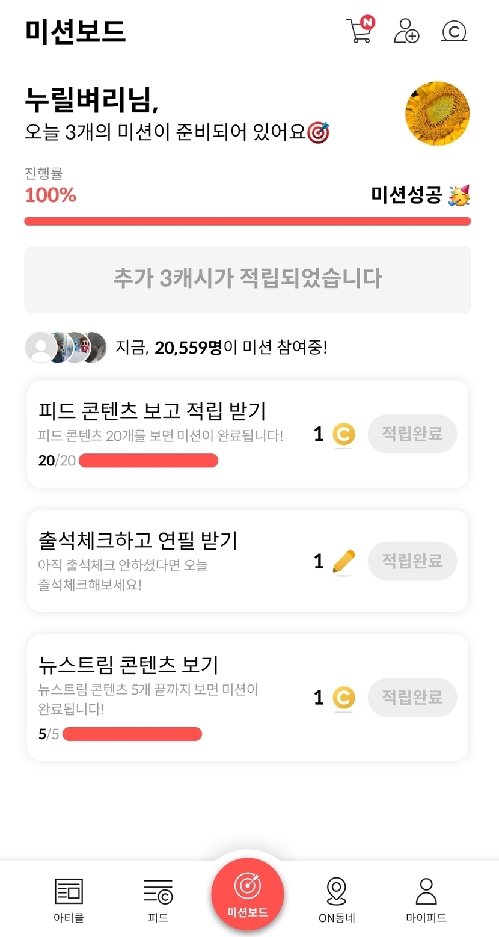Tap the 뉴스트림 콘텐츠 보기 mission title
This screenshot has width=499, height=937.
click(x=128, y=665)
